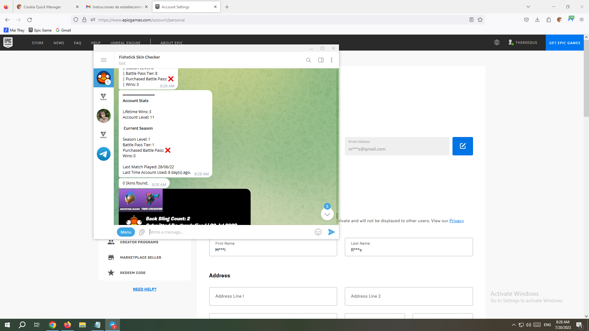This screenshot has width=589, height=331.
Task: Open emoji picker in Telegram
Action: pos(318,232)
